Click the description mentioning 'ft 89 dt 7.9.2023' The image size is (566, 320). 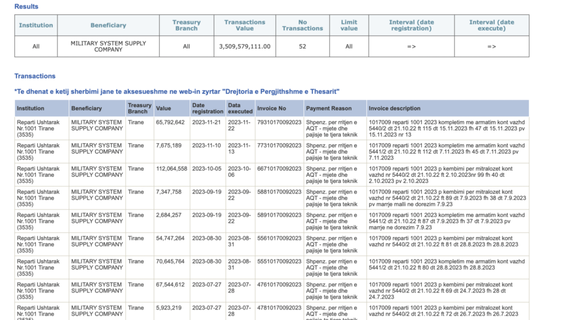(x=447, y=198)
